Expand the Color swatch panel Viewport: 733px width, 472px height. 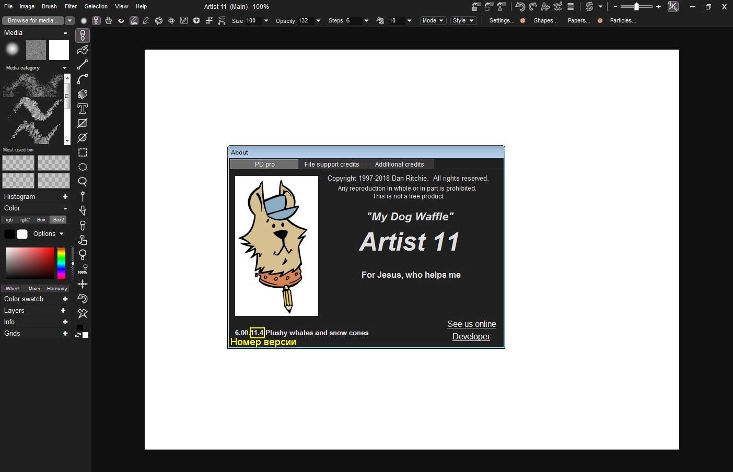(x=65, y=299)
